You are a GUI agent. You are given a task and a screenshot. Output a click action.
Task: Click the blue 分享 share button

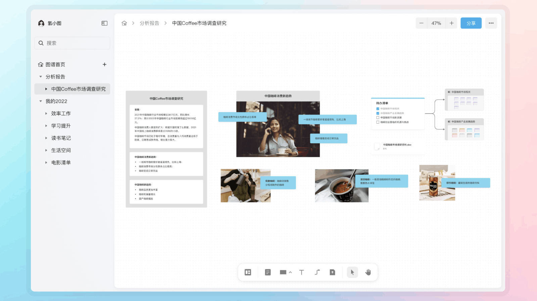[471, 23]
